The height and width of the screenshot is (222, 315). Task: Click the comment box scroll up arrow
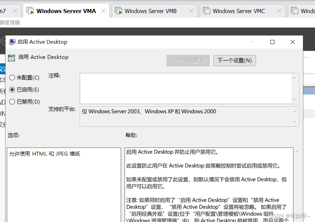[294, 78]
